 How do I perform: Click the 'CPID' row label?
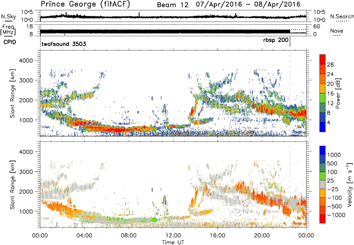click(x=10, y=42)
